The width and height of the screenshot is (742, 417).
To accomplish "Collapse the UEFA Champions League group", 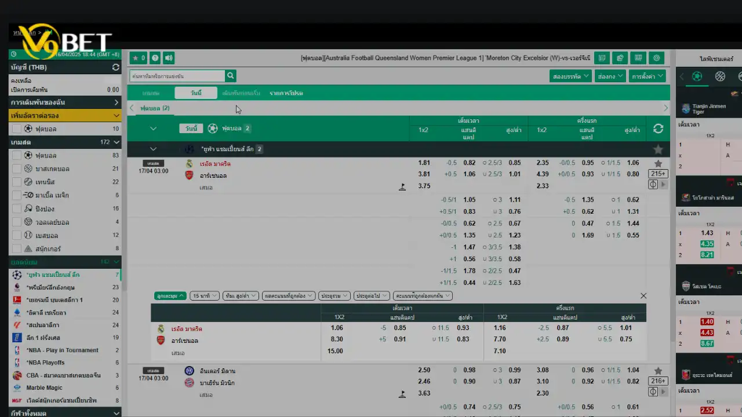I will [153, 149].
